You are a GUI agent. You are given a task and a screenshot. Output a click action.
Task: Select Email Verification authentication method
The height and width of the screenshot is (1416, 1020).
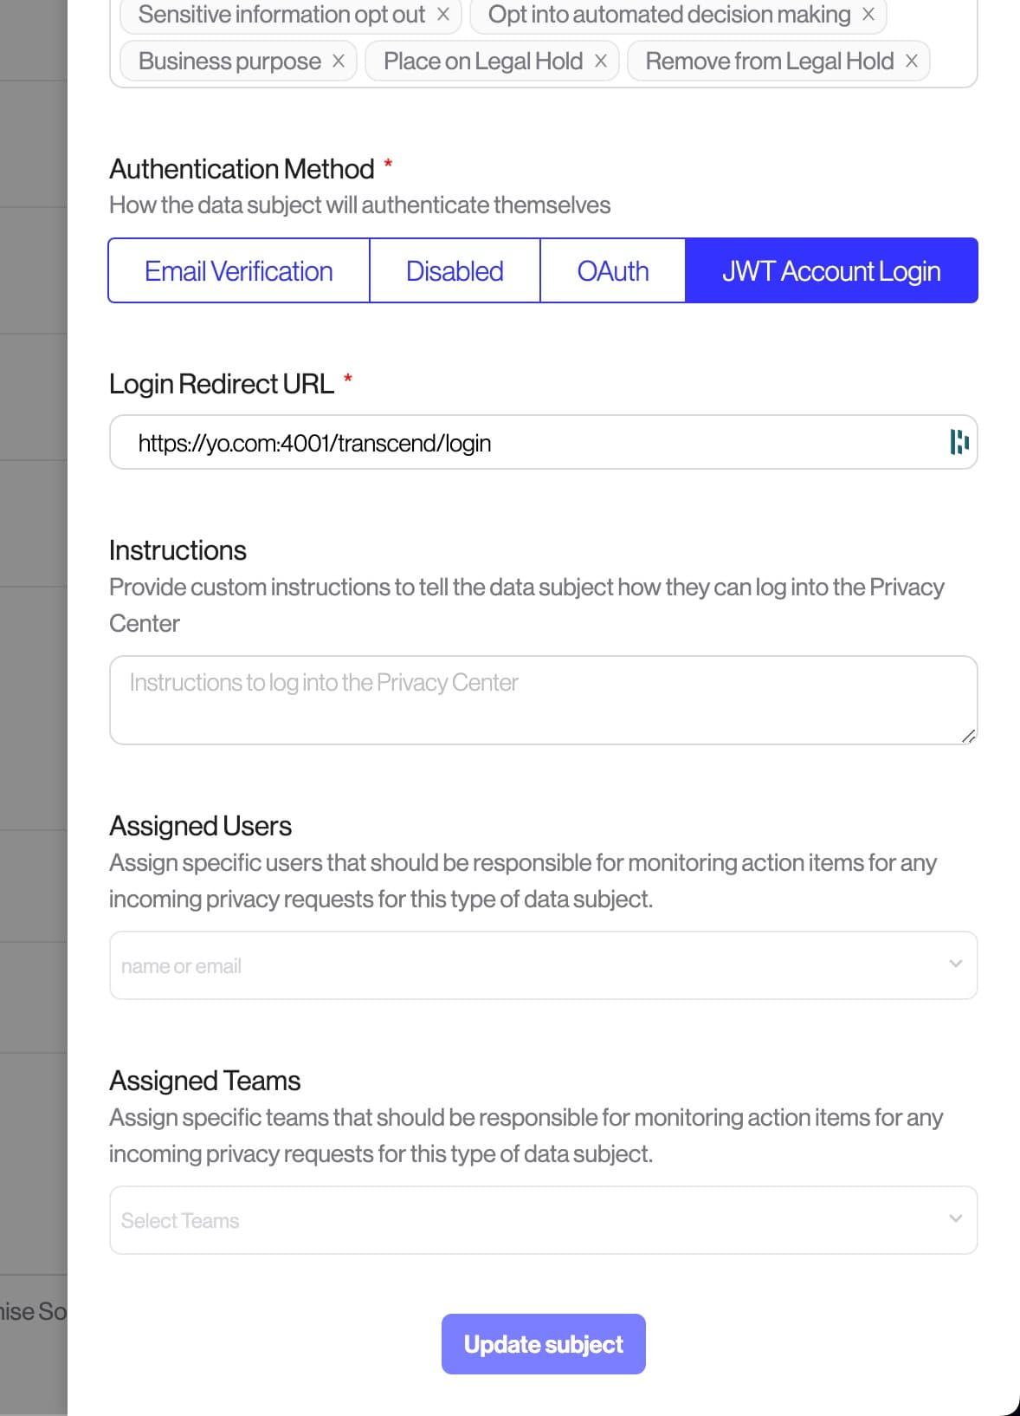tap(239, 271)
